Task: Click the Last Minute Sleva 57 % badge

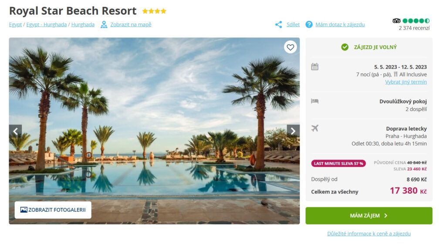Action: point(338,164)
